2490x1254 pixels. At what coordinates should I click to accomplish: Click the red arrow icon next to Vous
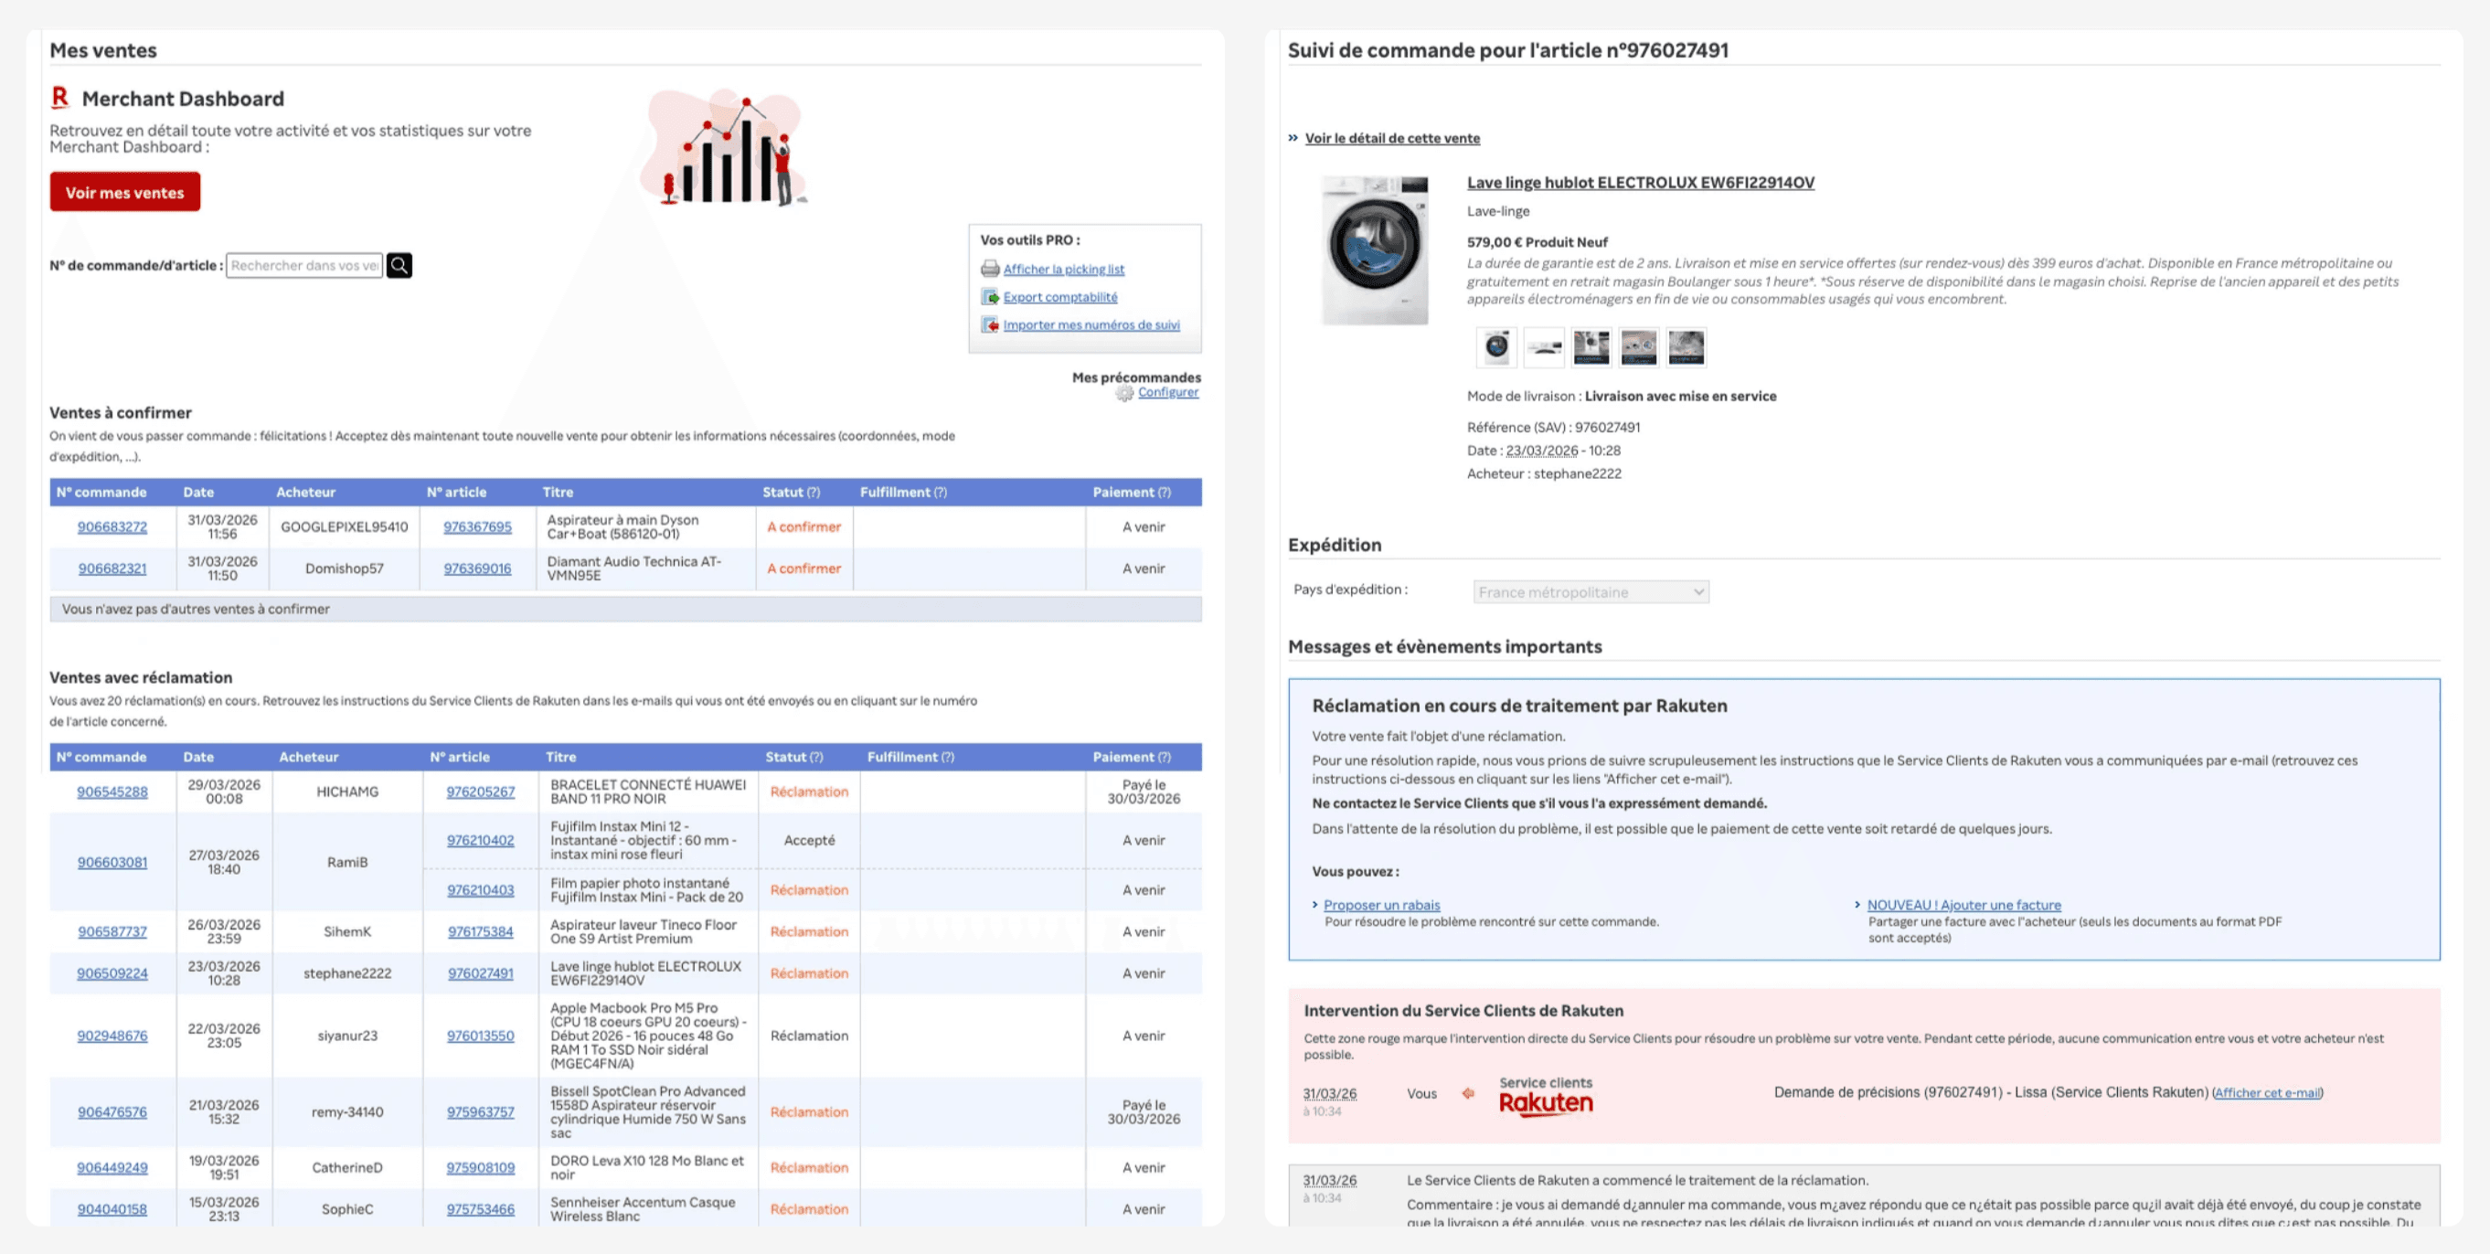pos(1468,1093)
